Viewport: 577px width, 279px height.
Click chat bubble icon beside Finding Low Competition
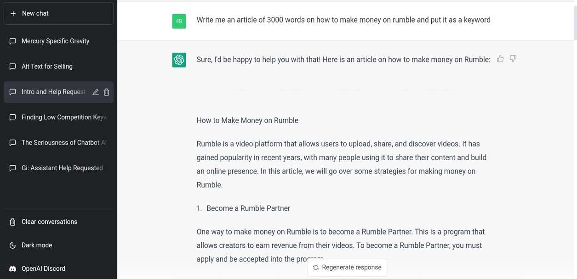click(13, 117)
